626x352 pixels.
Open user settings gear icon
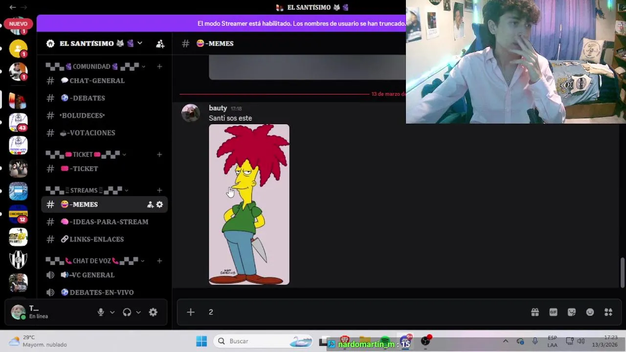click(153, 312)
